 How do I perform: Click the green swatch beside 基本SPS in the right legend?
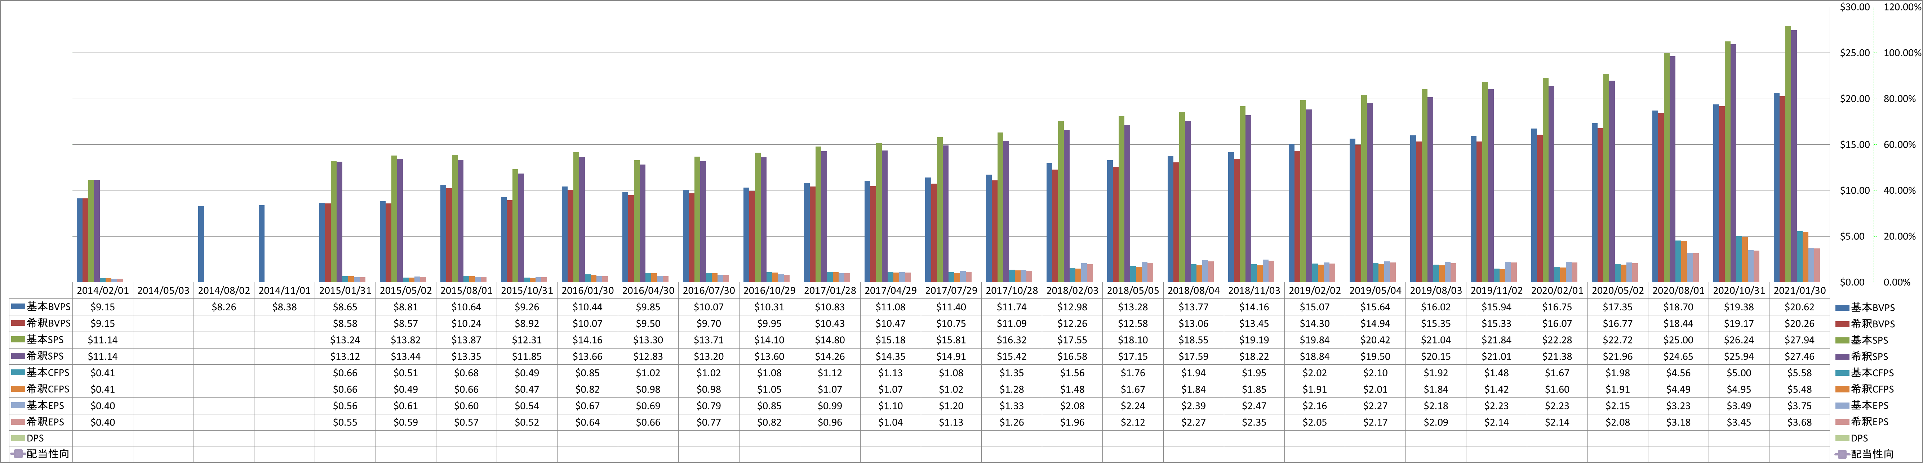1842,340
